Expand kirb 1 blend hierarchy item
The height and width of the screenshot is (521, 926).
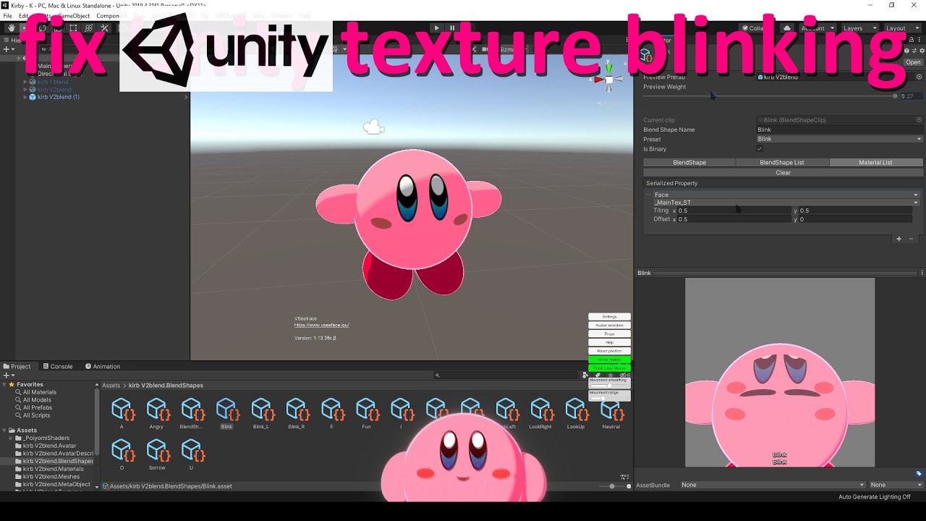[25, 82]
